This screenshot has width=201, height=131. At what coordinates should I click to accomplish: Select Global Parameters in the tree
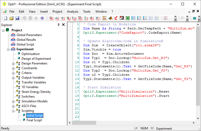[29, 35]
